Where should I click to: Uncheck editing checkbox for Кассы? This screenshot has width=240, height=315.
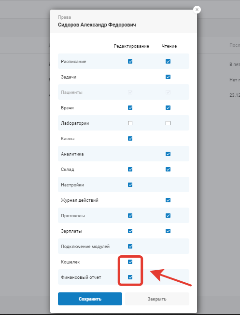pos(130,139)
